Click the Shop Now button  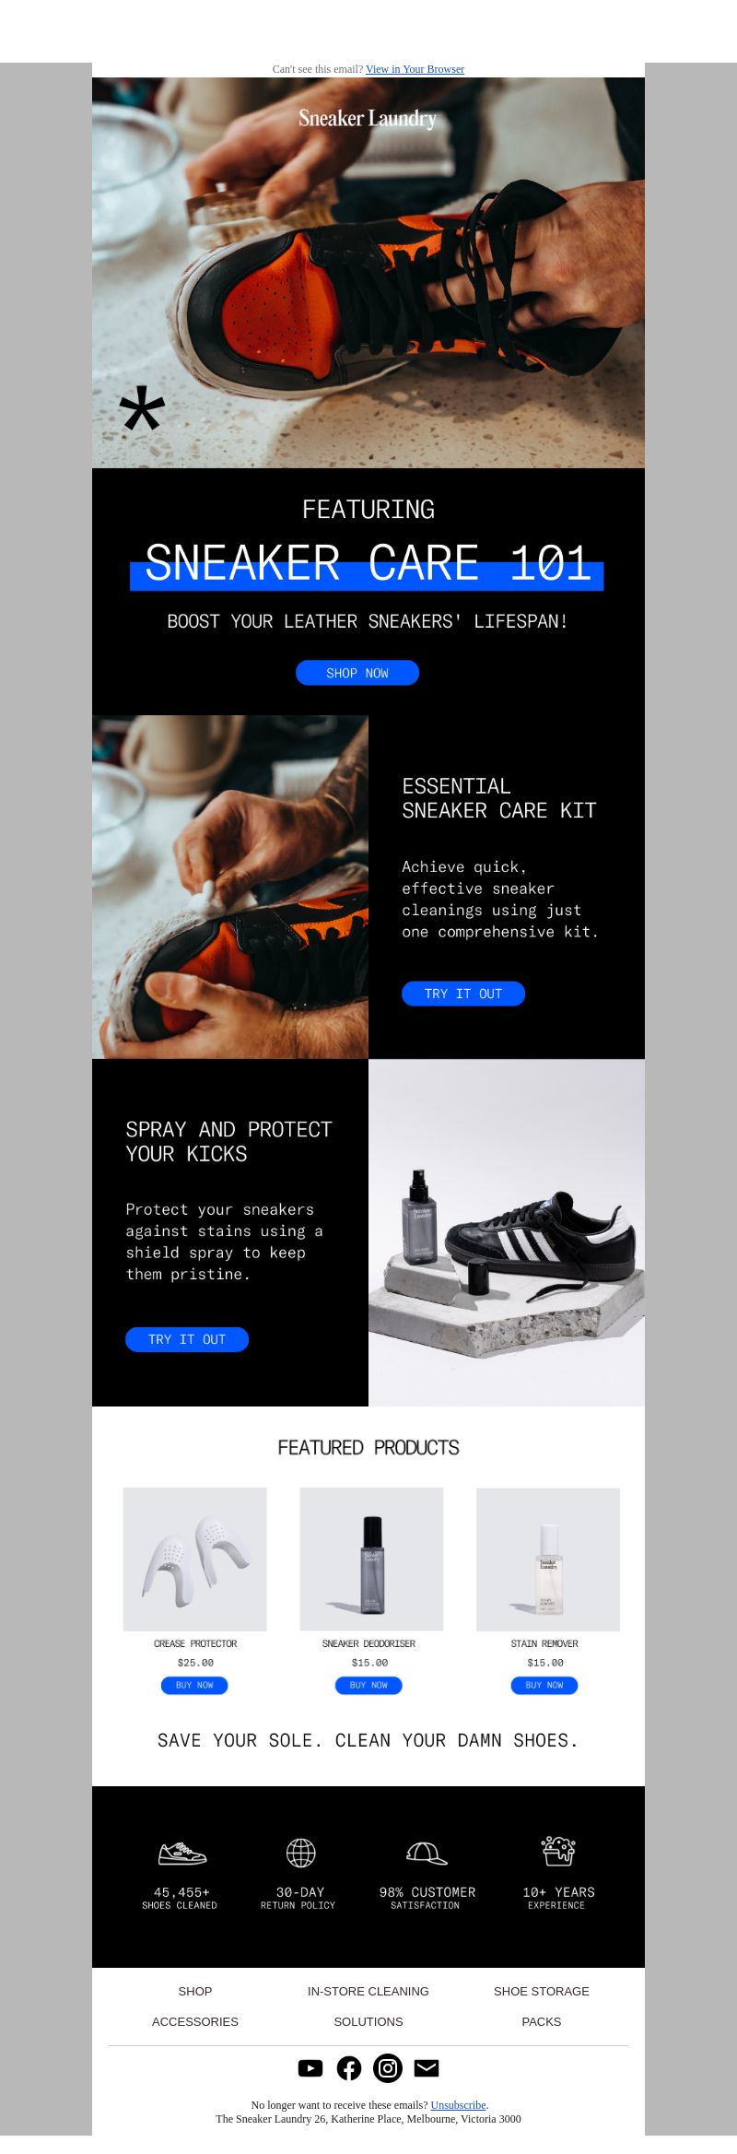coord(357,673)
